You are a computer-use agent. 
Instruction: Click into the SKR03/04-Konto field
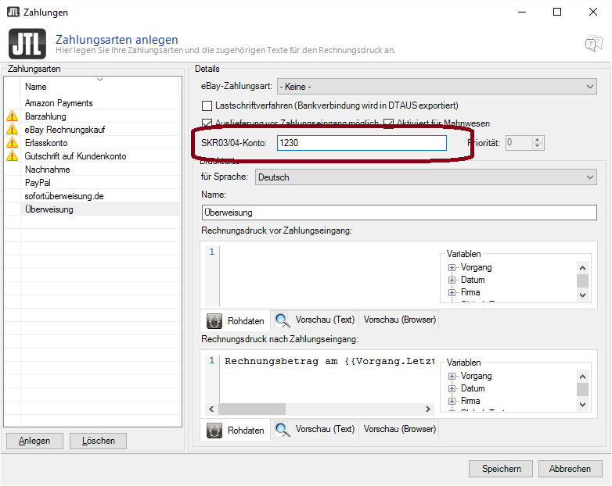click(x=362, y=143)
